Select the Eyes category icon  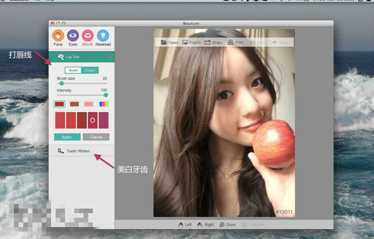[x=73, y=36]
